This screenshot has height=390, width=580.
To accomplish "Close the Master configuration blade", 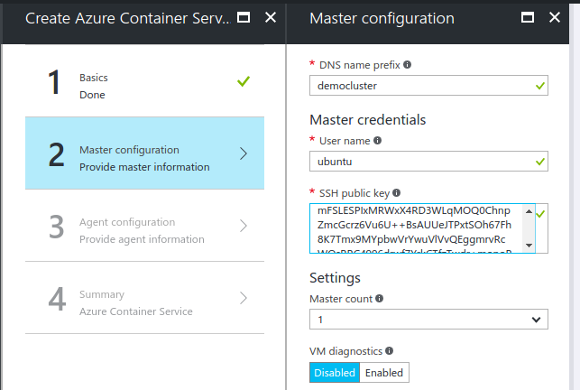I will coord(555,17).
